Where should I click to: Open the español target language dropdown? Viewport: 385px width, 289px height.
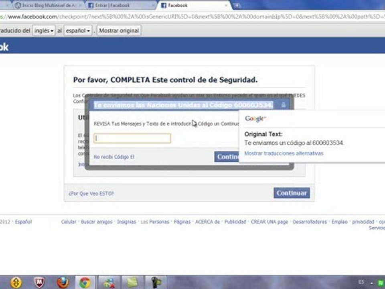[x=78, y=31]
